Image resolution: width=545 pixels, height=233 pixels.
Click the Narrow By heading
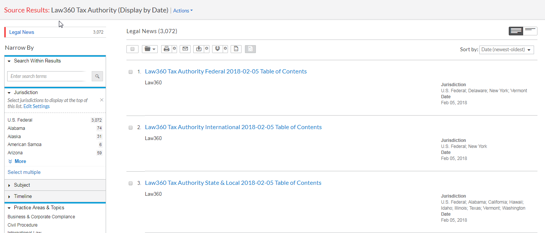point(19,48)
